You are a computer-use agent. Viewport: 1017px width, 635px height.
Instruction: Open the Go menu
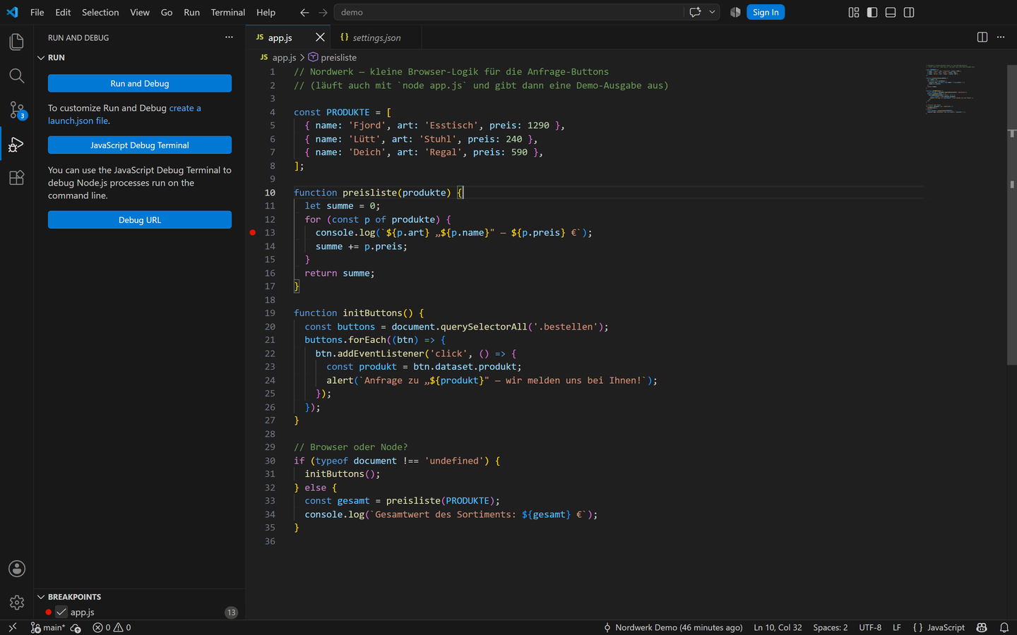tap(167, 12)
